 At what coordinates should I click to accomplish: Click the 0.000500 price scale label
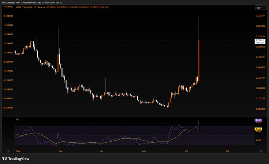pos(260,67)
